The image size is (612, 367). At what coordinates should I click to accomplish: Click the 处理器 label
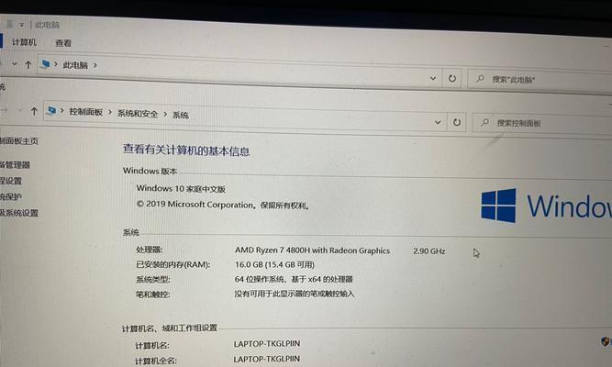(x=149, y=250)
